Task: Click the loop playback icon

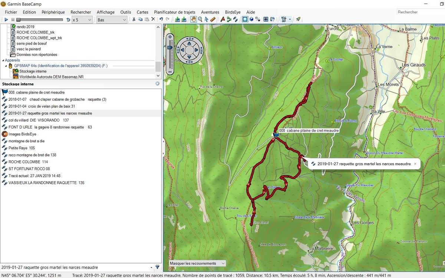Action: (x=68, y=19)
